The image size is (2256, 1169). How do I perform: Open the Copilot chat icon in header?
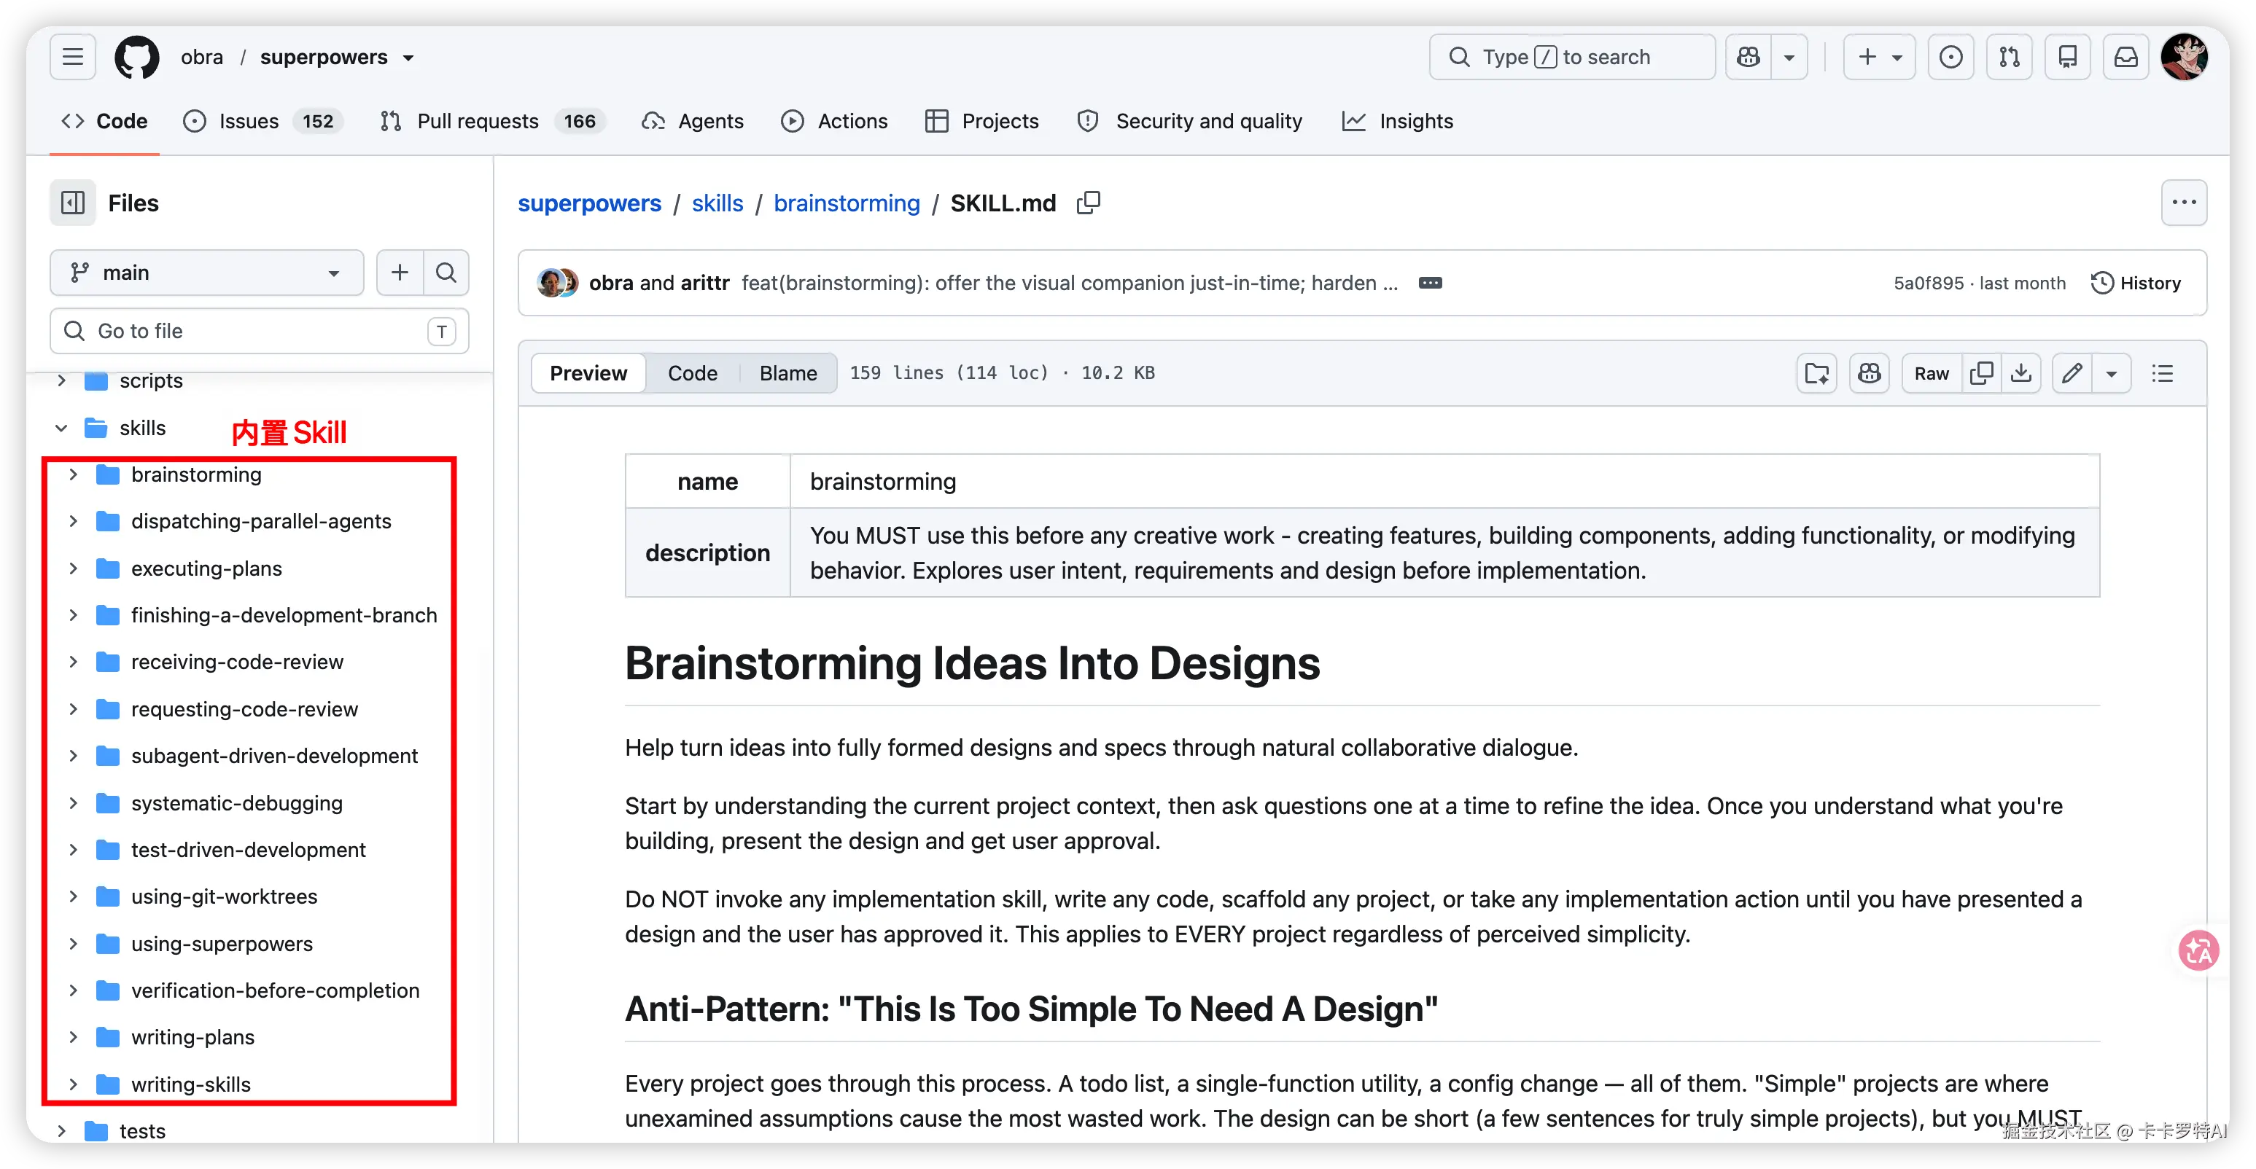(1749, 57)
